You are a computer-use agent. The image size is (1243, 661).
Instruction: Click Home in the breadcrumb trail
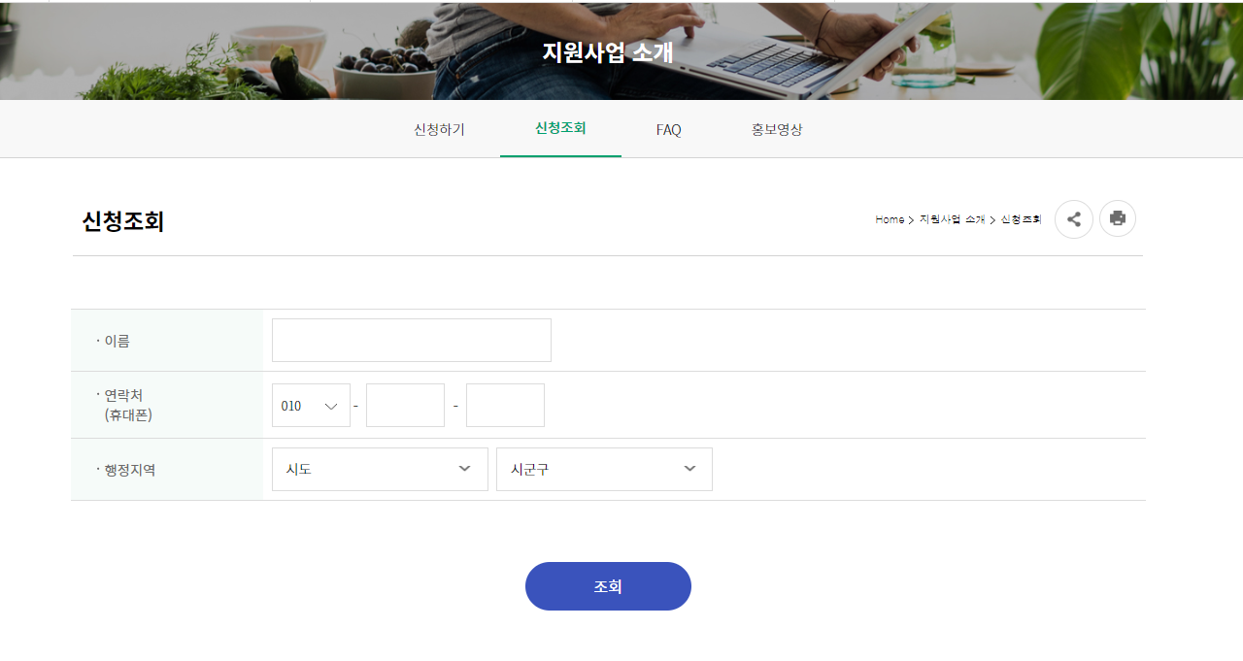889,219
